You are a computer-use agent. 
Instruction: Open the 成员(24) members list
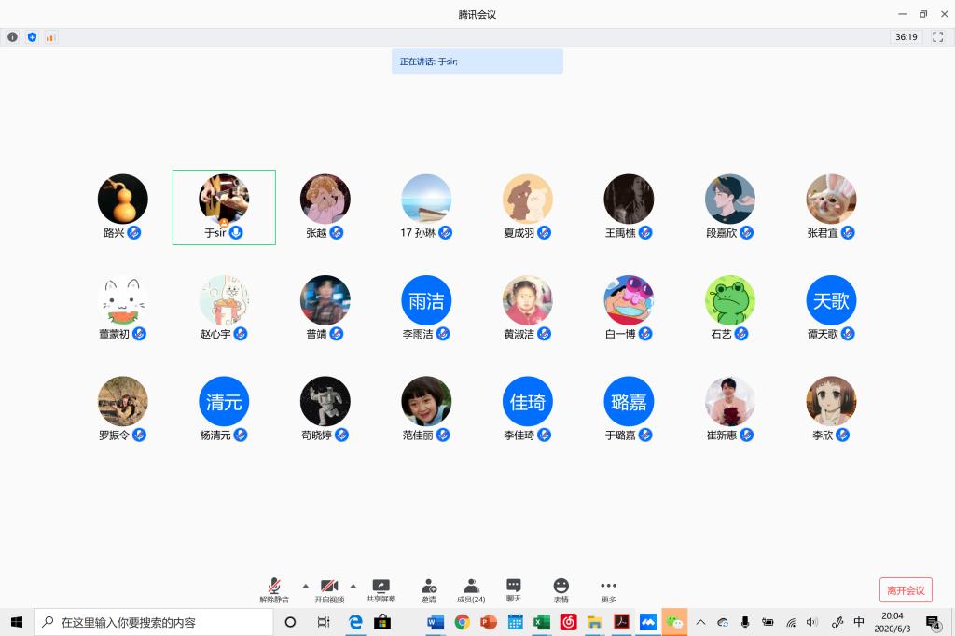pyautogui.click(x=471, y=589)
